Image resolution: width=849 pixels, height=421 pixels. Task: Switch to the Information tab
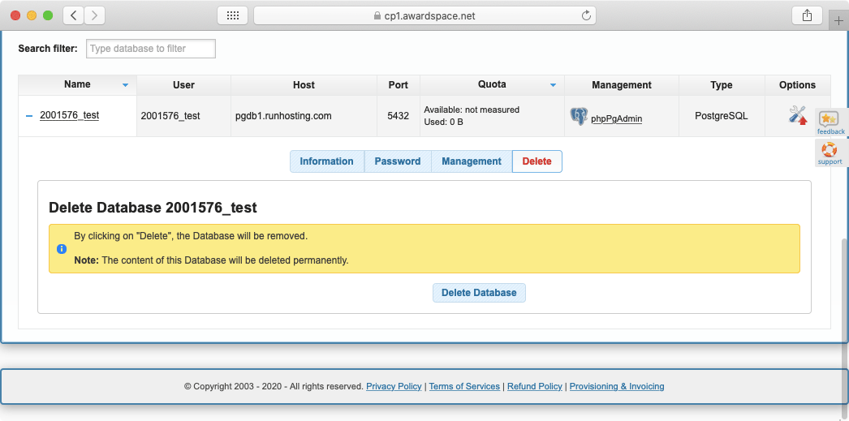click(x=326, y=161)
